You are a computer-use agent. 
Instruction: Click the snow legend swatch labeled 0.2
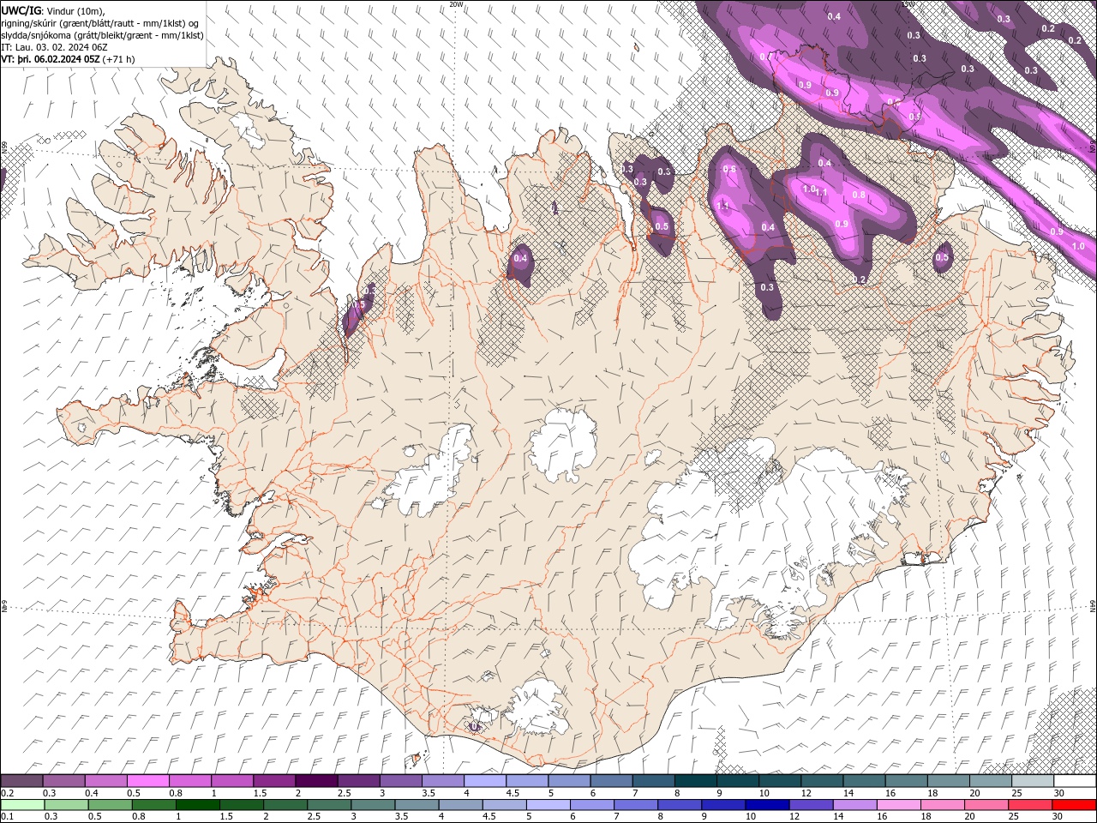[22, 781]
